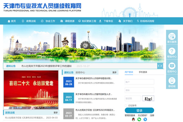Open the scrolling notice about 2023年度职称评审

coord(46,66)
